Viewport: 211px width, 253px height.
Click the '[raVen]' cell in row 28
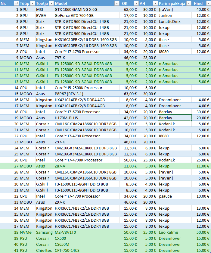(x=175, y=172)
